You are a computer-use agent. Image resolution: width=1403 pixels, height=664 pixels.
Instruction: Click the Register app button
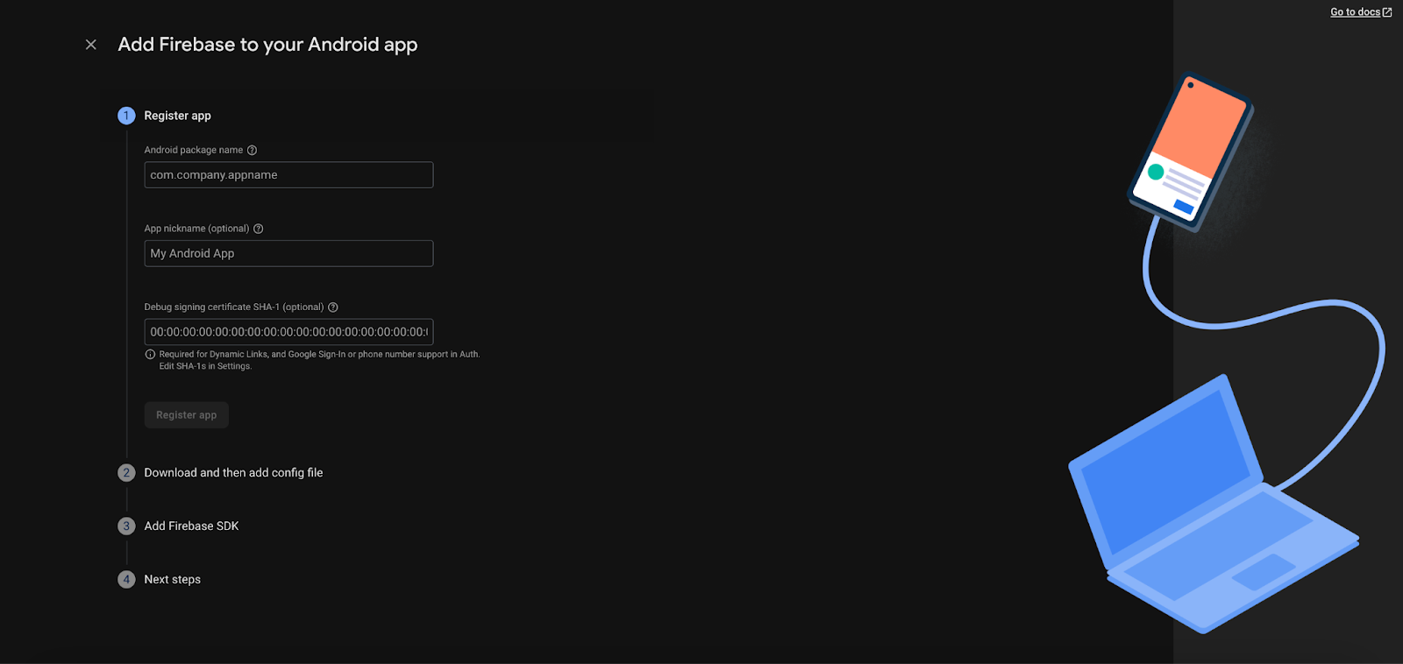click(x=187, y=415)
